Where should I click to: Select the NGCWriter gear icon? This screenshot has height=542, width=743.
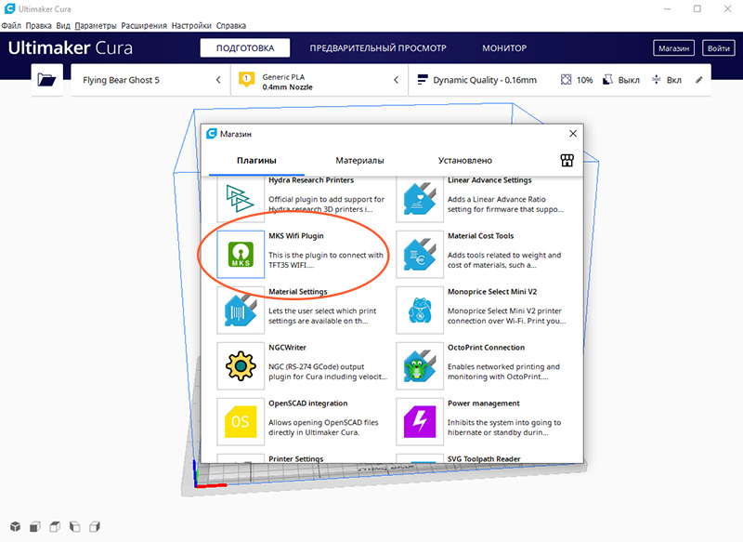point(241,365)
